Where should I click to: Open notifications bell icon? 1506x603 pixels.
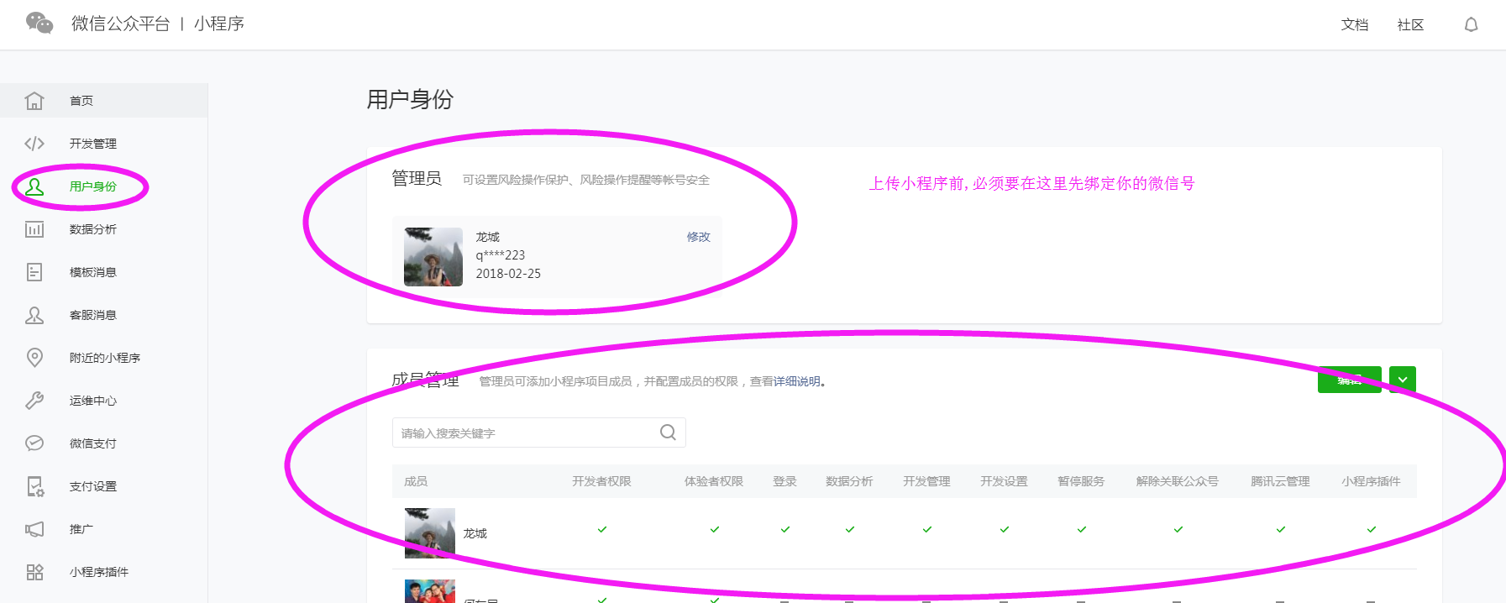[1471, 24]
